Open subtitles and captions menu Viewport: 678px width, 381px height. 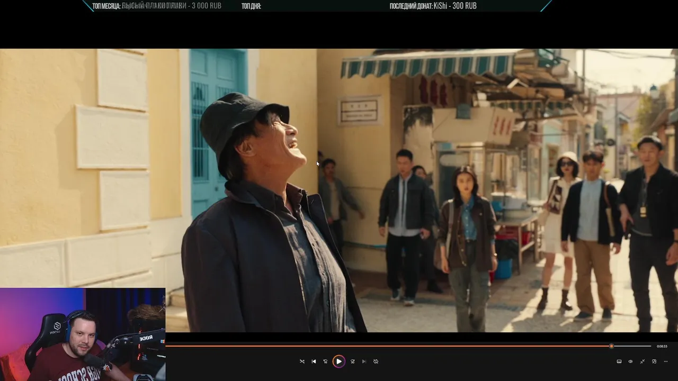619,361
